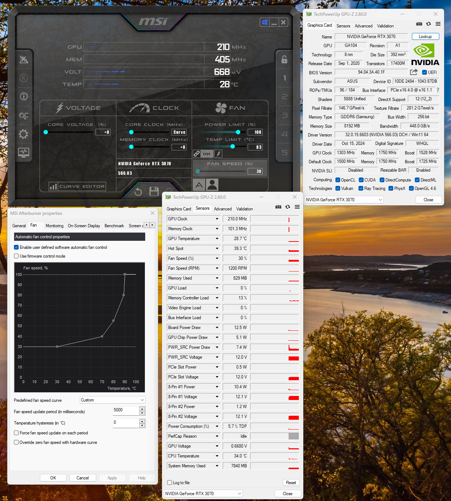Open GPU selector dropdown in Sensors window
The width and height of the screenshot is (451, 501).
tap(203, 494)
